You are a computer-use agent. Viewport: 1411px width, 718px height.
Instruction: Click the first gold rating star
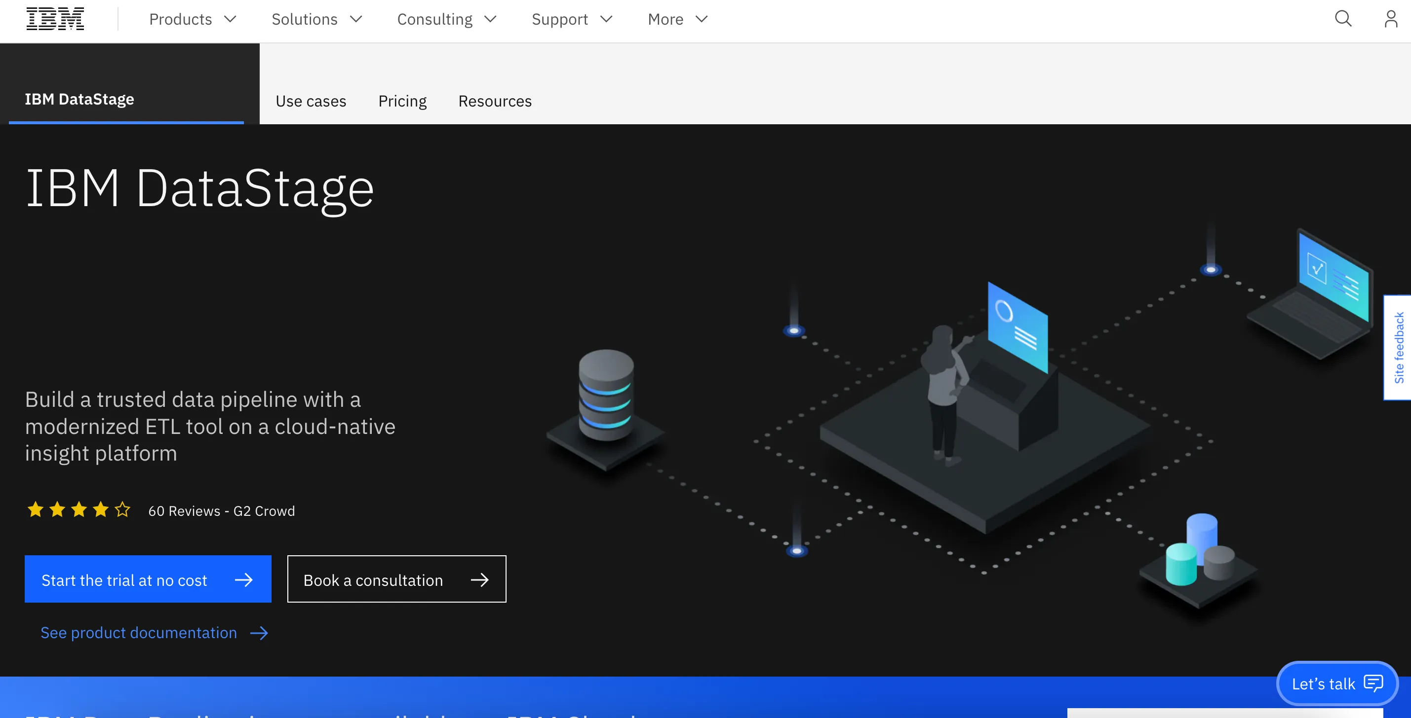click(36, 510)
